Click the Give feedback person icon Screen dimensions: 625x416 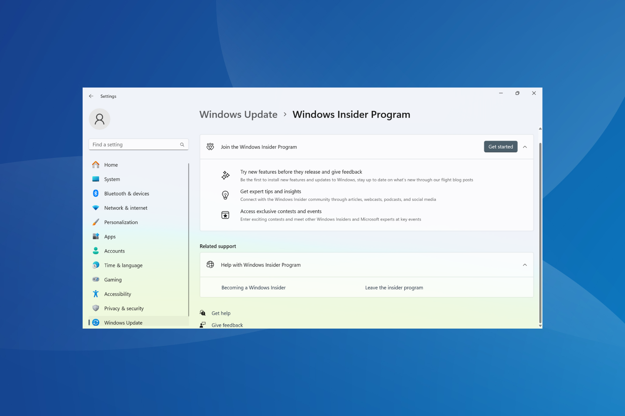pos(203,325)
